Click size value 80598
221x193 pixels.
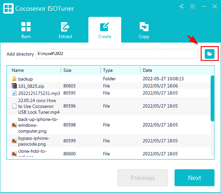coord(69,125)
